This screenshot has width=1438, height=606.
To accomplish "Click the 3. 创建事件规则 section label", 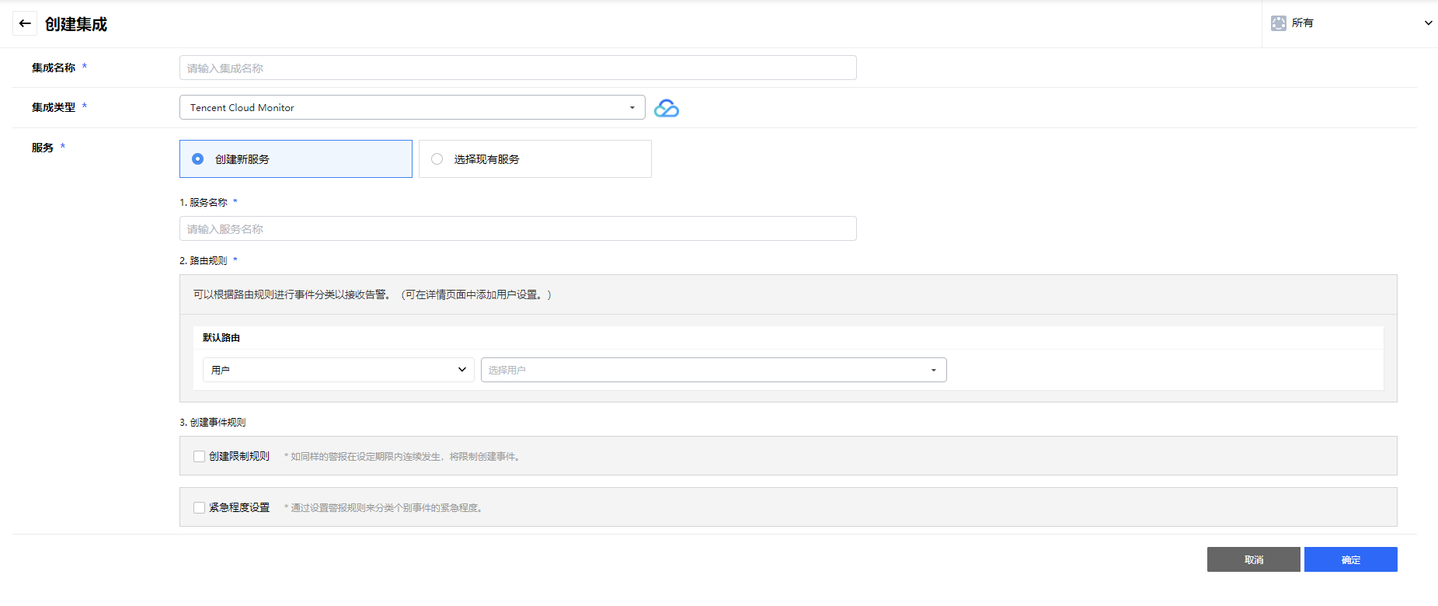I will click(x=213, y=423).
